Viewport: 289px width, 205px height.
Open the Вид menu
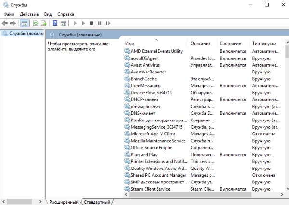48,14
